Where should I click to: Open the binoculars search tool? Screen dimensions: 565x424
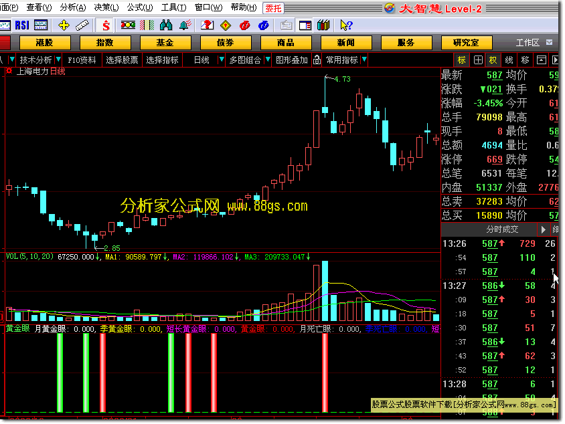click(x=166, y=25)
